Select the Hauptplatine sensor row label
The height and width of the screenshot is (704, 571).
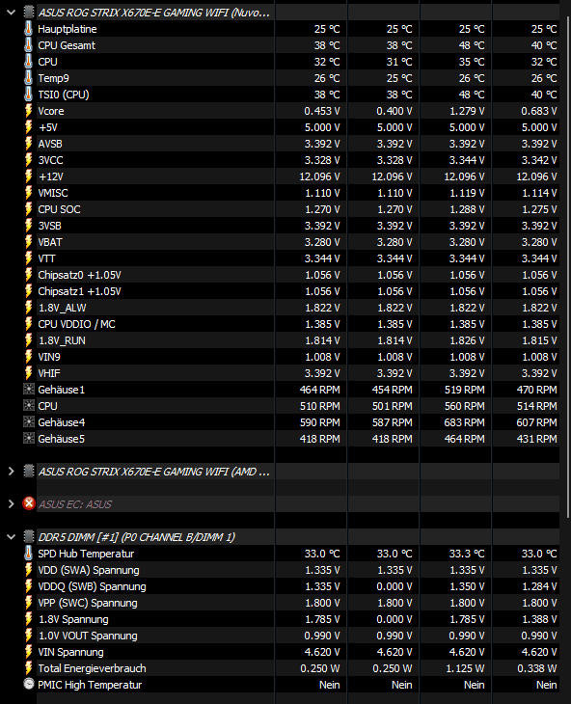click(x=68, y=29)
